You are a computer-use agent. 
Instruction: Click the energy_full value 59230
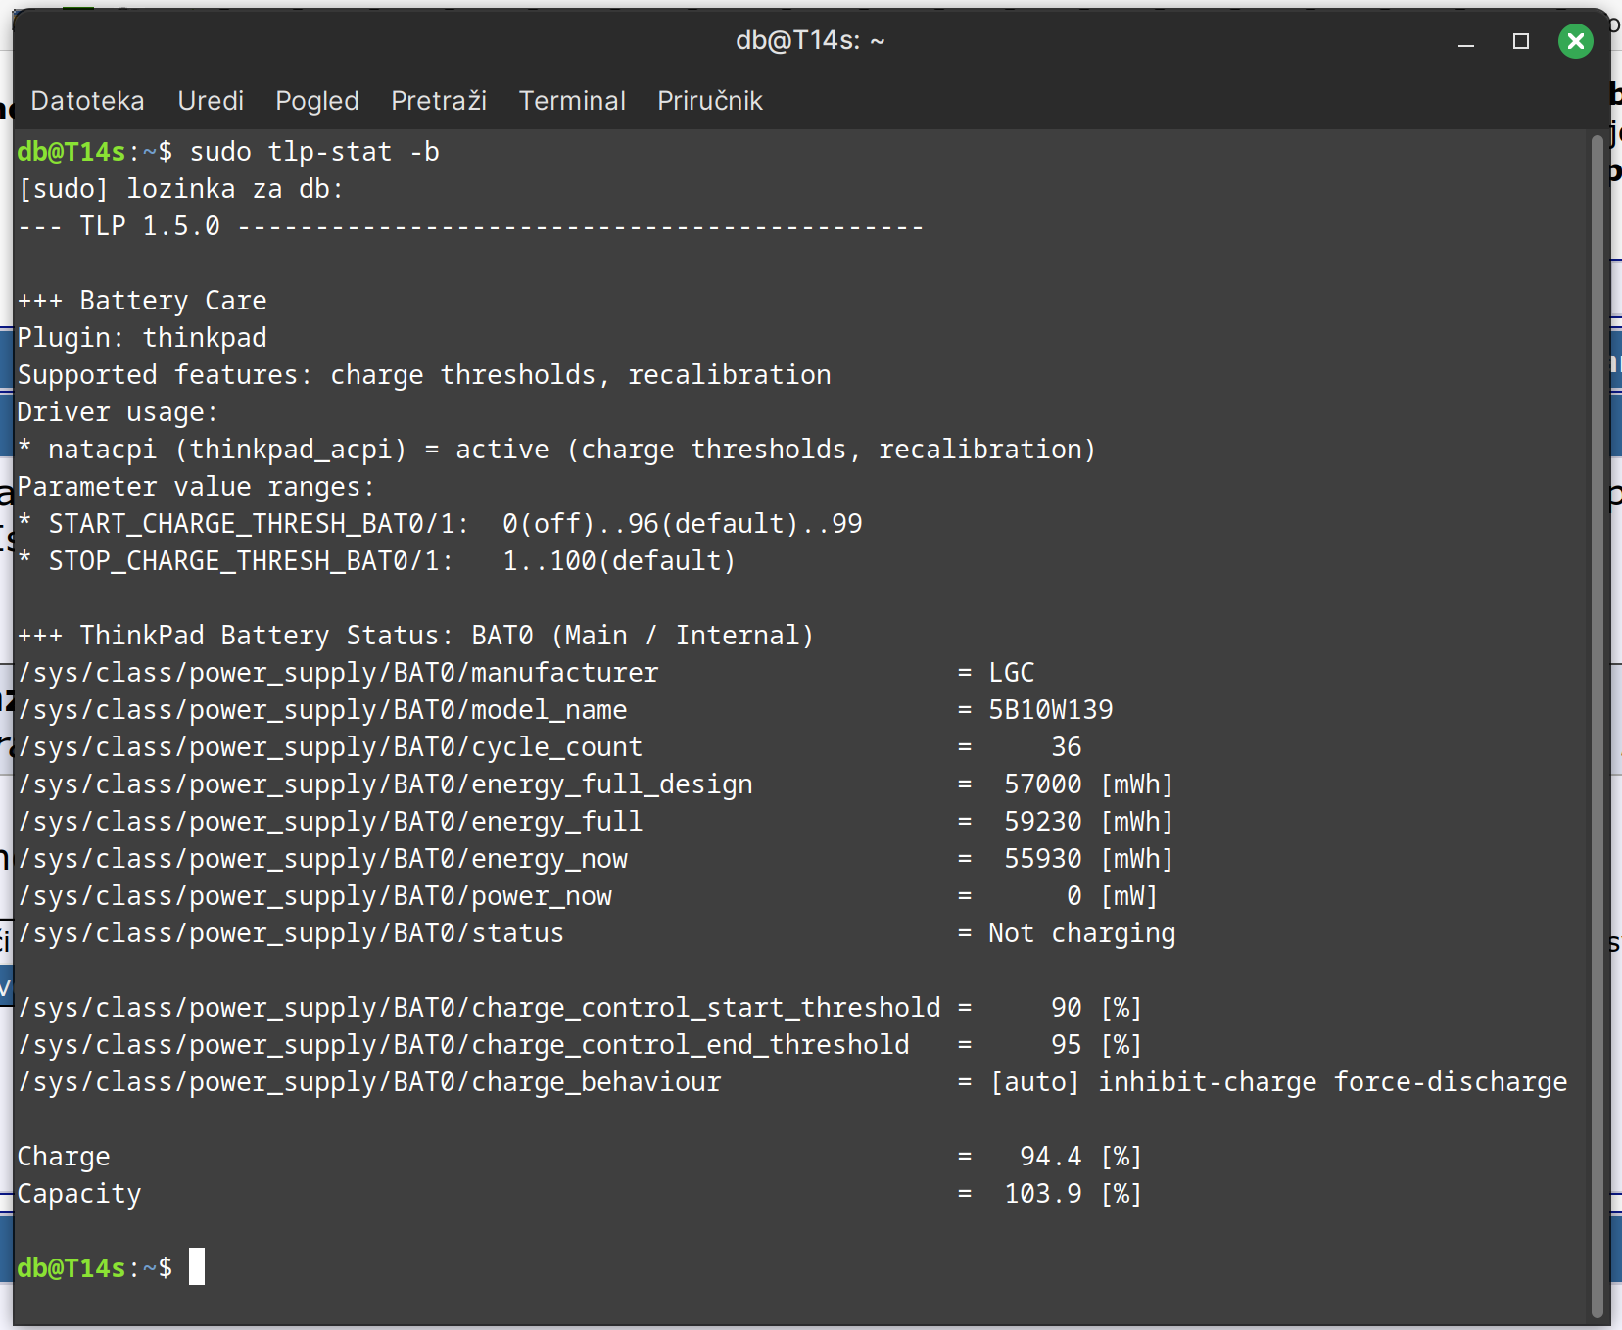point(1043,822)
